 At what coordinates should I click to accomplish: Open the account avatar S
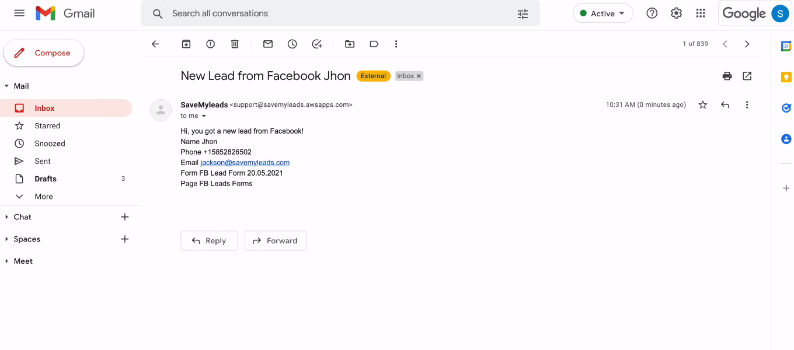(x=780, y=13)
